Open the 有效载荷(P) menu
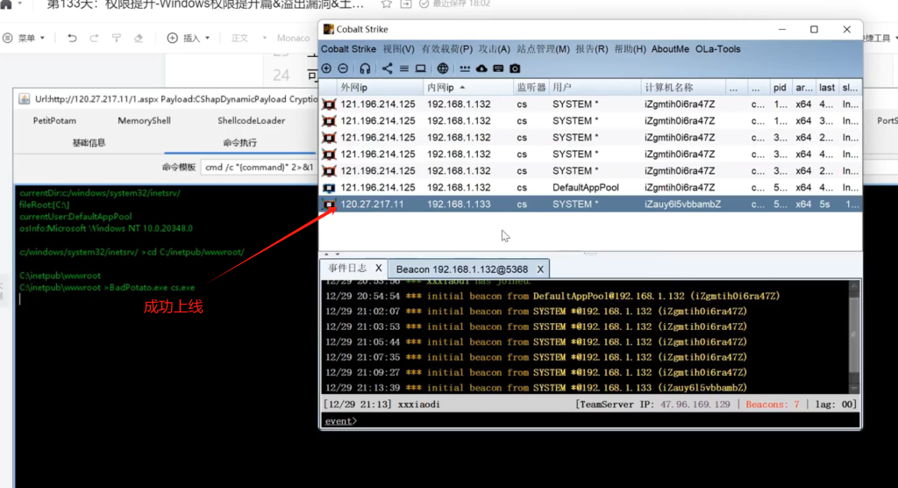 tap(446, 49)
